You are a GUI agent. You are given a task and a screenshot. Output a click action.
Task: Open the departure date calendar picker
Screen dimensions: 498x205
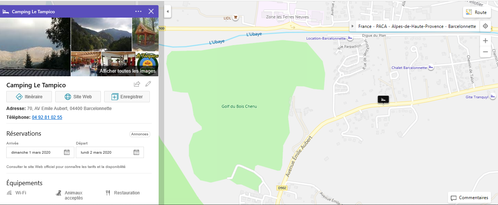[x=136, y=152]
